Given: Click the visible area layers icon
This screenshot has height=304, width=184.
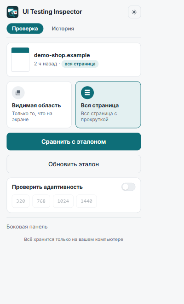Looking at the screenshot, I should pos(18,93).
